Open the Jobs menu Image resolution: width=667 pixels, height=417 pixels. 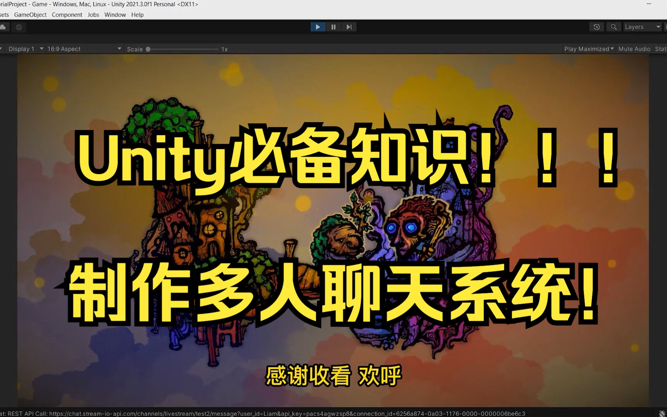(x=93, y=15)
